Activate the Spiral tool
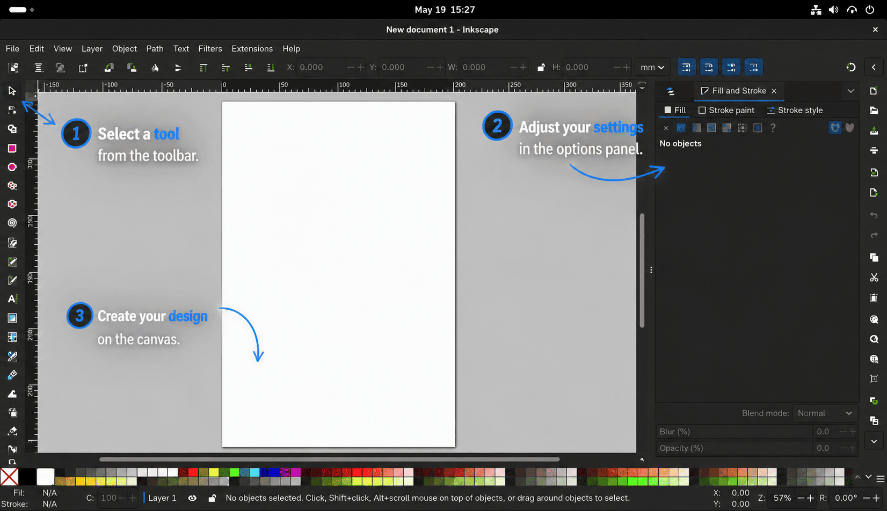 (x=12, y=223)
